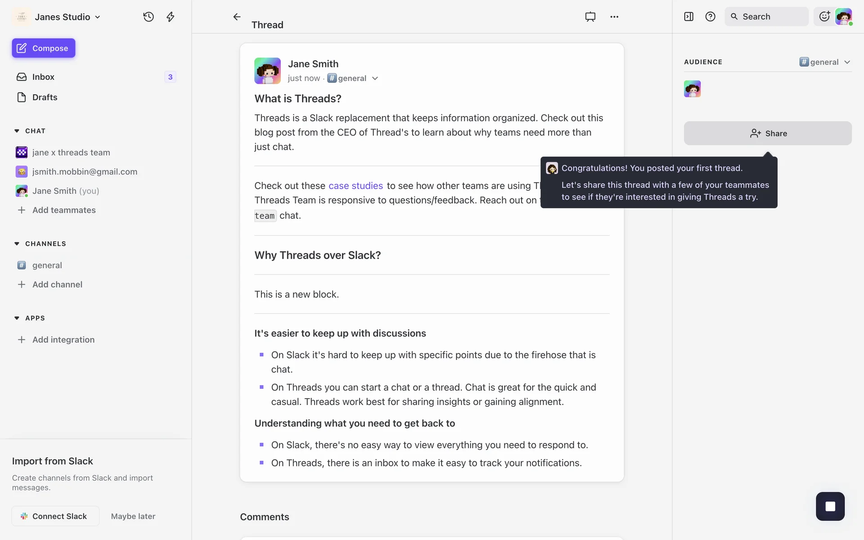Click the Share button
Screen dimensions: 864x540
[x=768, y=133]
